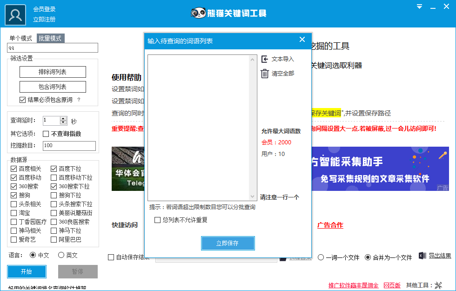This screenshot has width=456, height=291.
Task: Click the Excel export results icon
Action: [422, 256]
